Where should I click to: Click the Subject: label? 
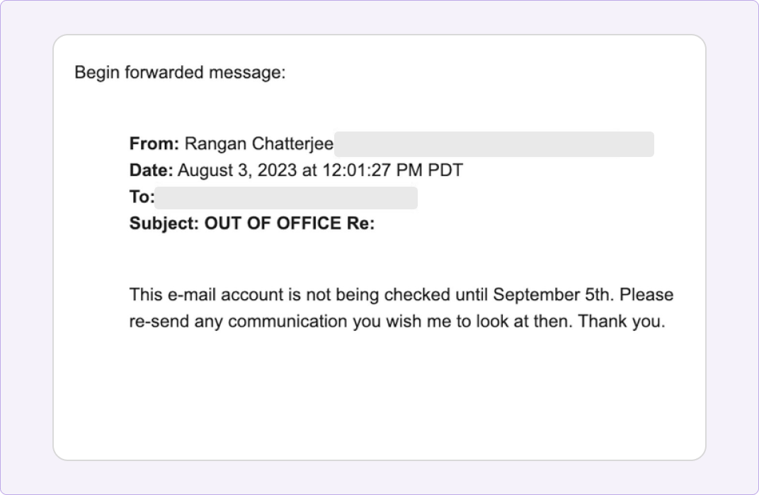coord(164,223)
